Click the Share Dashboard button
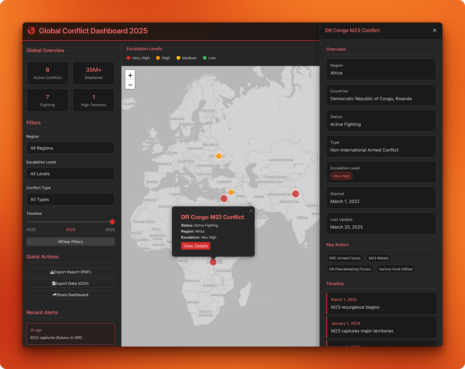The width and height of the screenshot is (465, 369). click(70, 295)
